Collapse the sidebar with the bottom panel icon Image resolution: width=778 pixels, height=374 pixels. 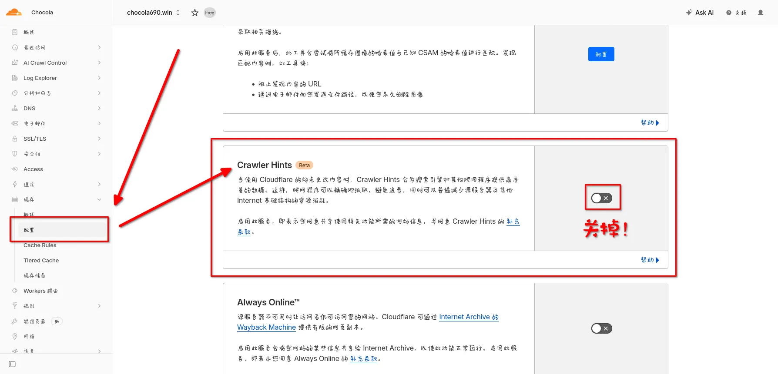12,364
